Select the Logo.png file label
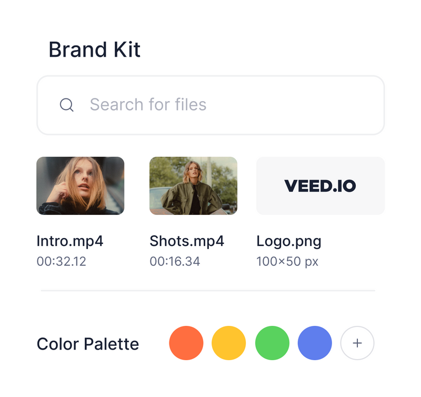The image size is (421, 397). tap(290, 241)
